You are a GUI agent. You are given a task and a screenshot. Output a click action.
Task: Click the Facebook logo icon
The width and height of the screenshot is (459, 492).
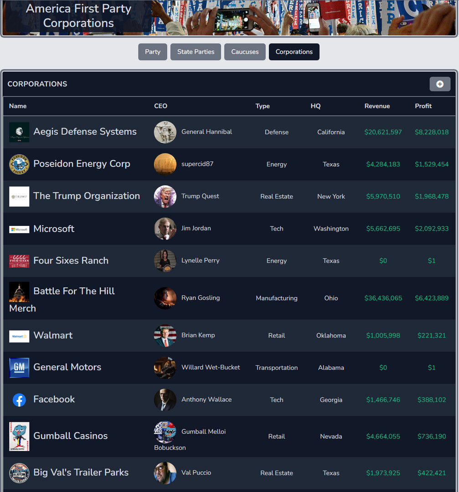click(19, 400)
